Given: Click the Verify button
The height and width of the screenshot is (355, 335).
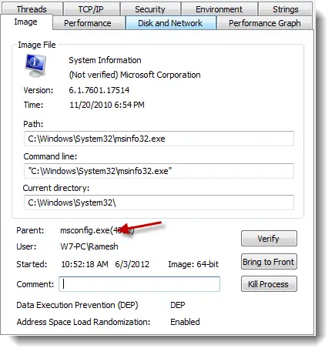Looking at the screenshot, I should [269, 239].
